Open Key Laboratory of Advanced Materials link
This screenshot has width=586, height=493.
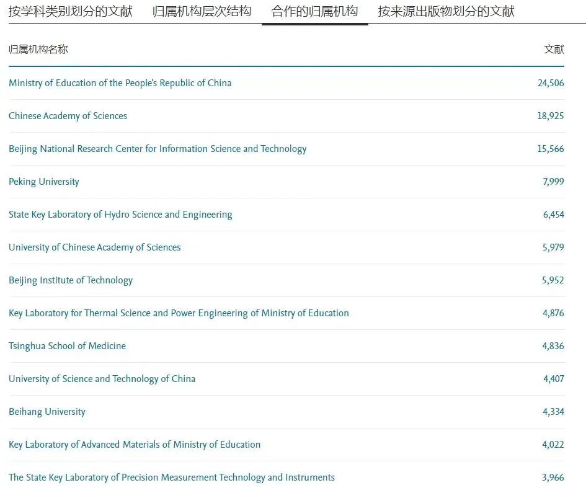(135, 445)
